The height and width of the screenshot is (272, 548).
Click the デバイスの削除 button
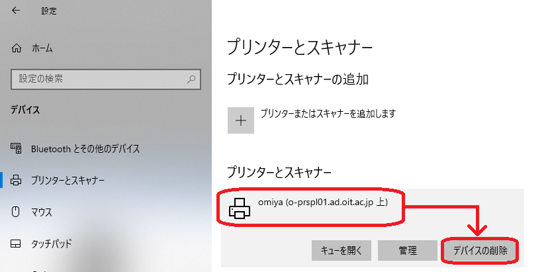(479, 251)
